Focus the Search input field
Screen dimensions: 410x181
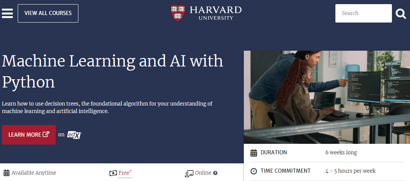[363, 13]
